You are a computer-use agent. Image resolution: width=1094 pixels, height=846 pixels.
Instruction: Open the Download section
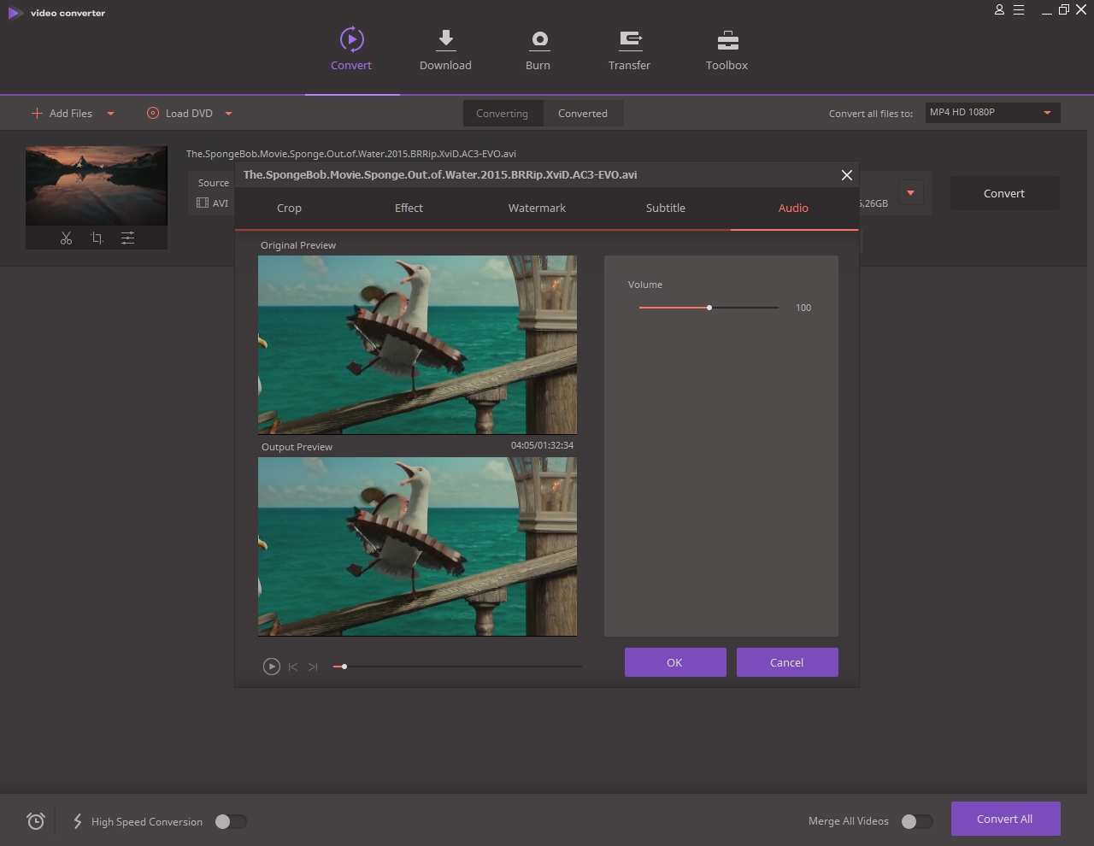tap(445, 49)
